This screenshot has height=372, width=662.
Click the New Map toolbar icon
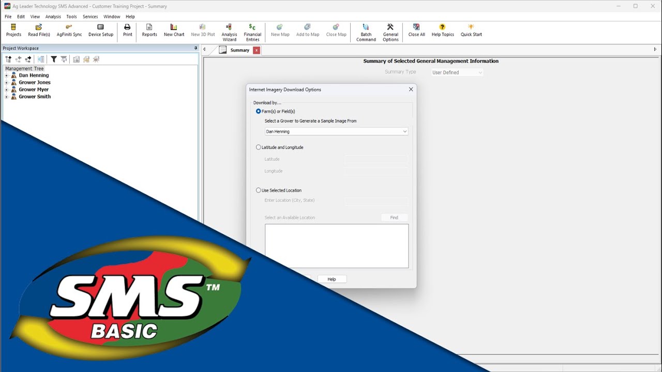point(280,30)
